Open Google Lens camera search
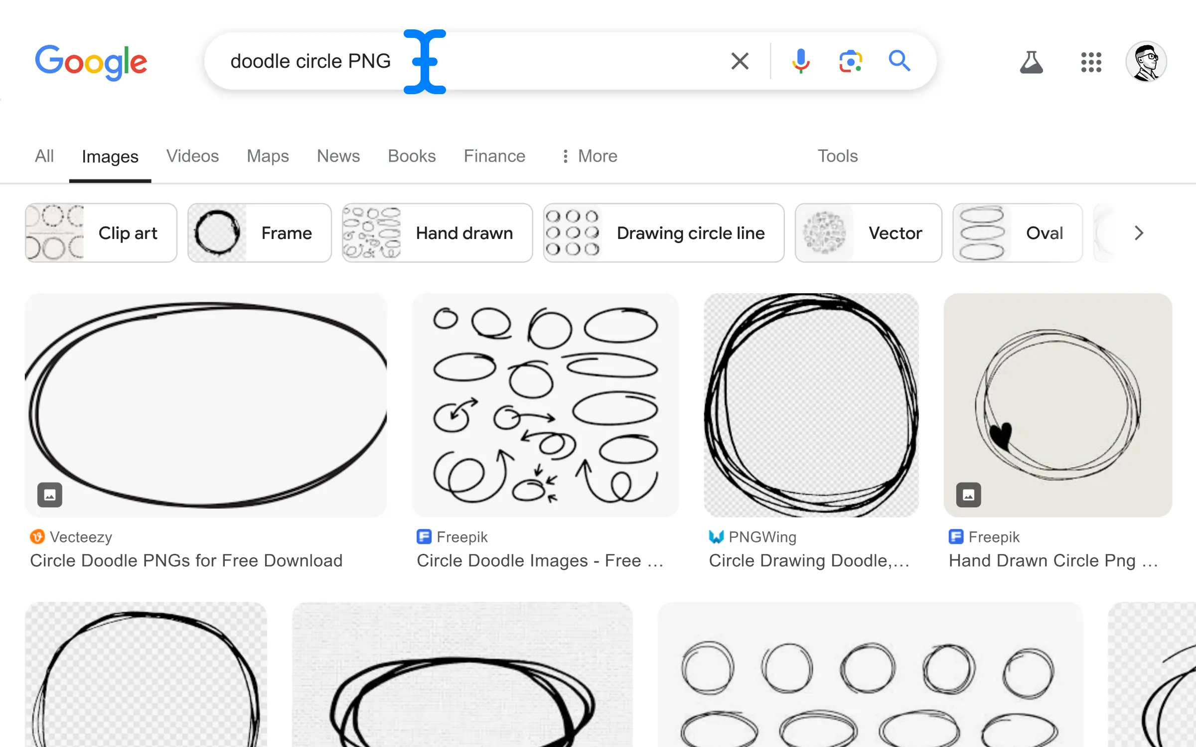This screenshot has height=747, width=1196. [850, 61]
